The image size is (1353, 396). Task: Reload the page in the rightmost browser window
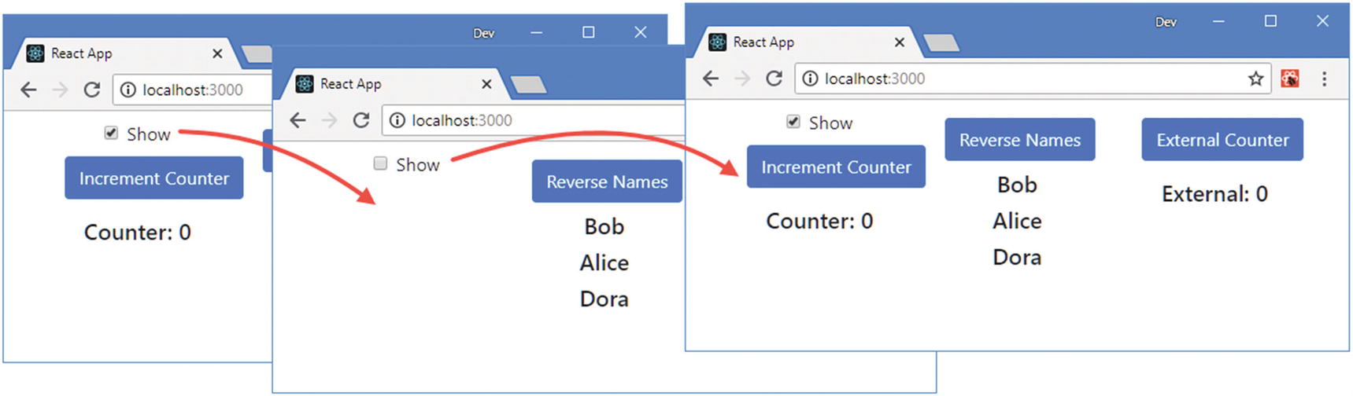(774, 79)
